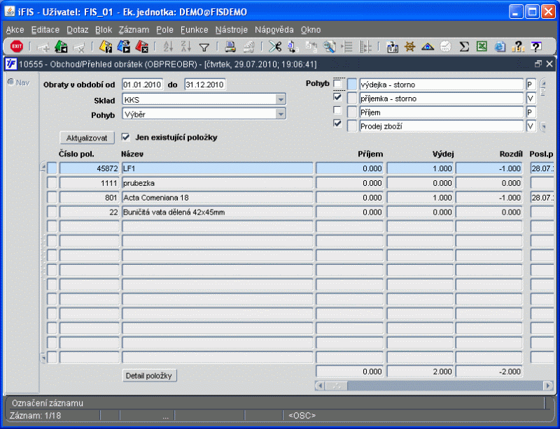Click the 'výdejka - storno' movement field

[442, 85]
